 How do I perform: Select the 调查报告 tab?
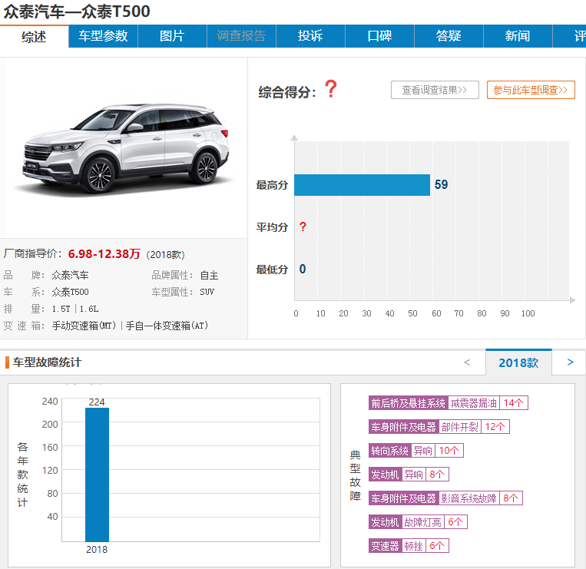[x=241, y=36]
